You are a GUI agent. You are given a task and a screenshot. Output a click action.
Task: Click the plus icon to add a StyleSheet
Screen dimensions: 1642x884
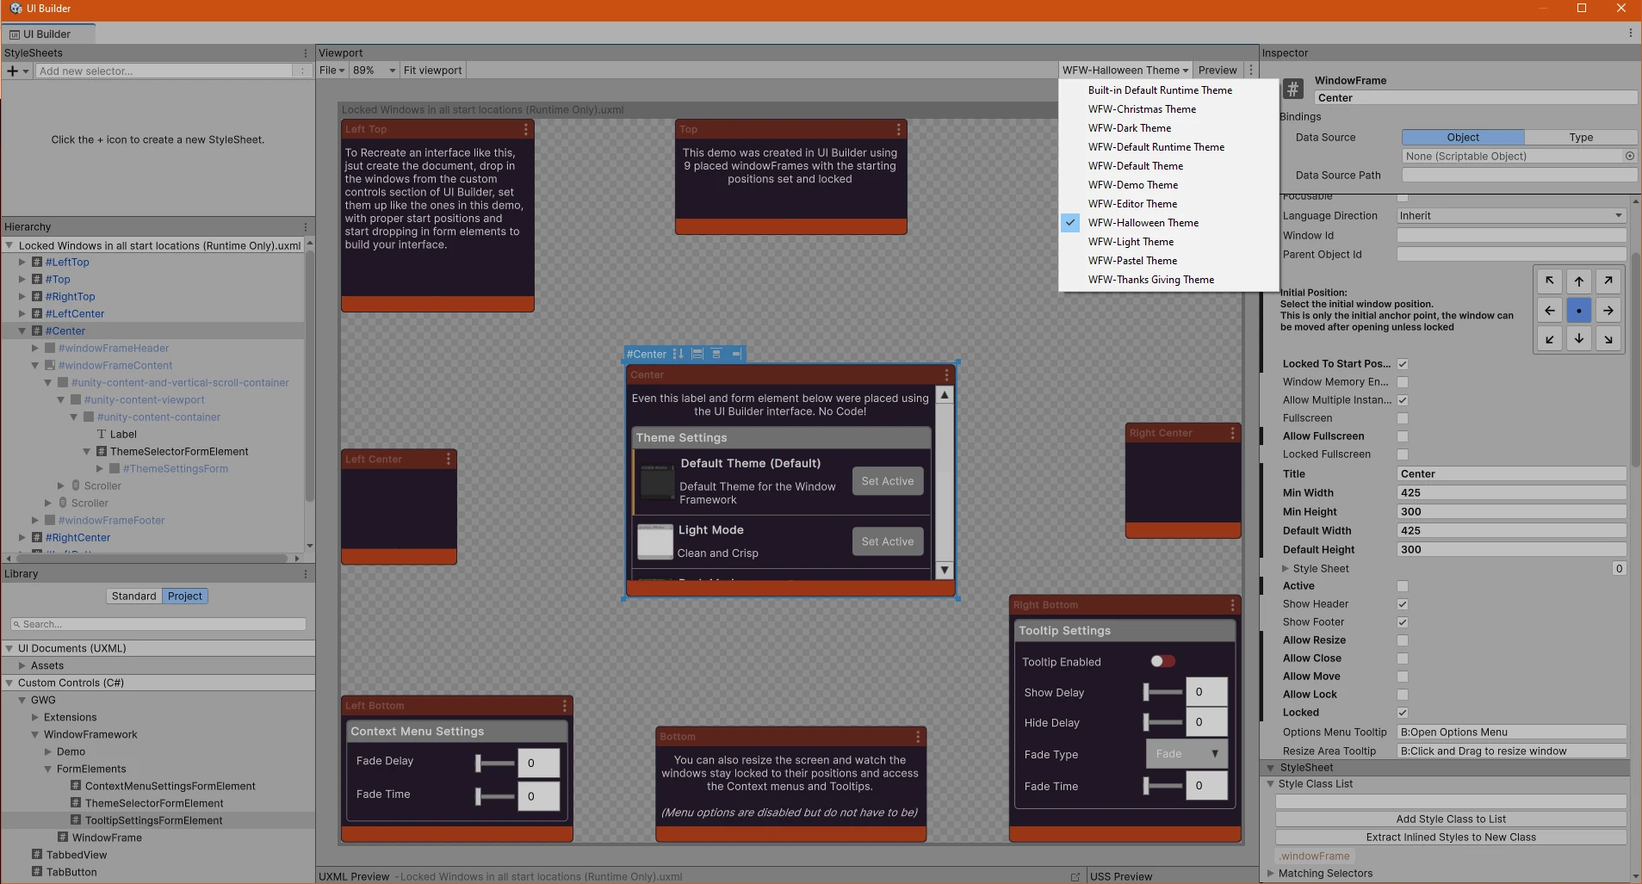coord(13,71)
